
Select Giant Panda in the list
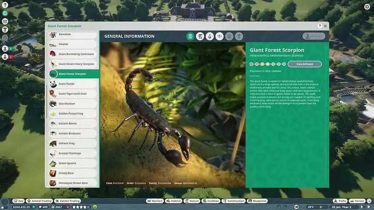click(73, 84)
